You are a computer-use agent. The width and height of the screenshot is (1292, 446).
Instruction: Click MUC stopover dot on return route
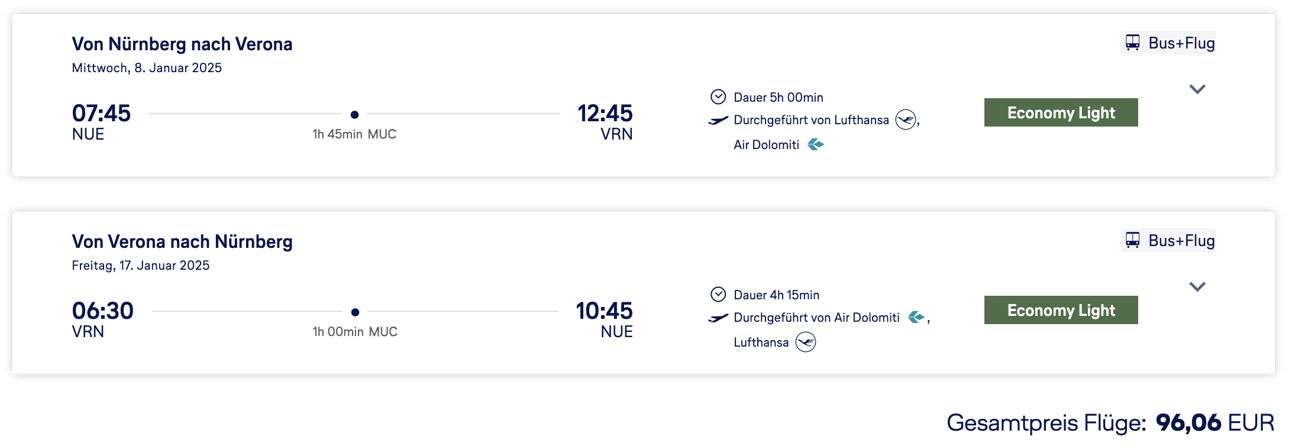(x=355, y=312)
